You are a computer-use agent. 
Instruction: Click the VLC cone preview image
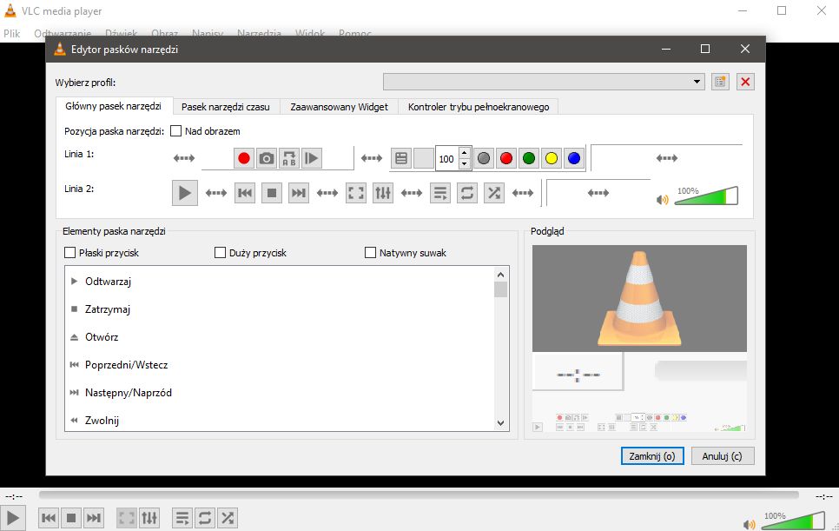[x=639, y=298]
